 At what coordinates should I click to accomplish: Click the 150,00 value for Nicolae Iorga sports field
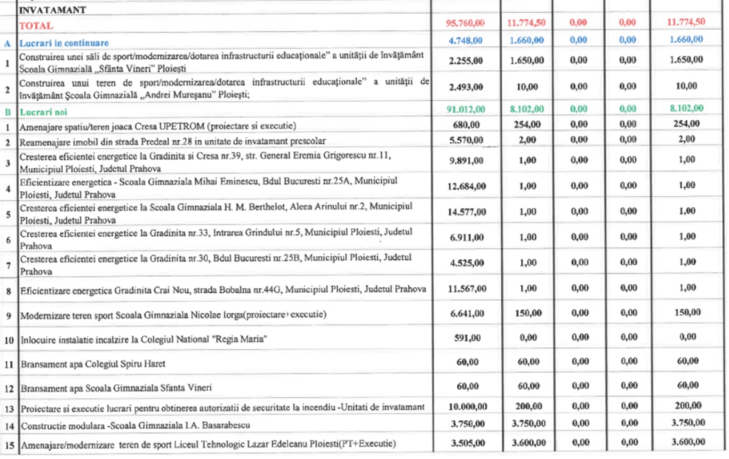tap(527, 313)
